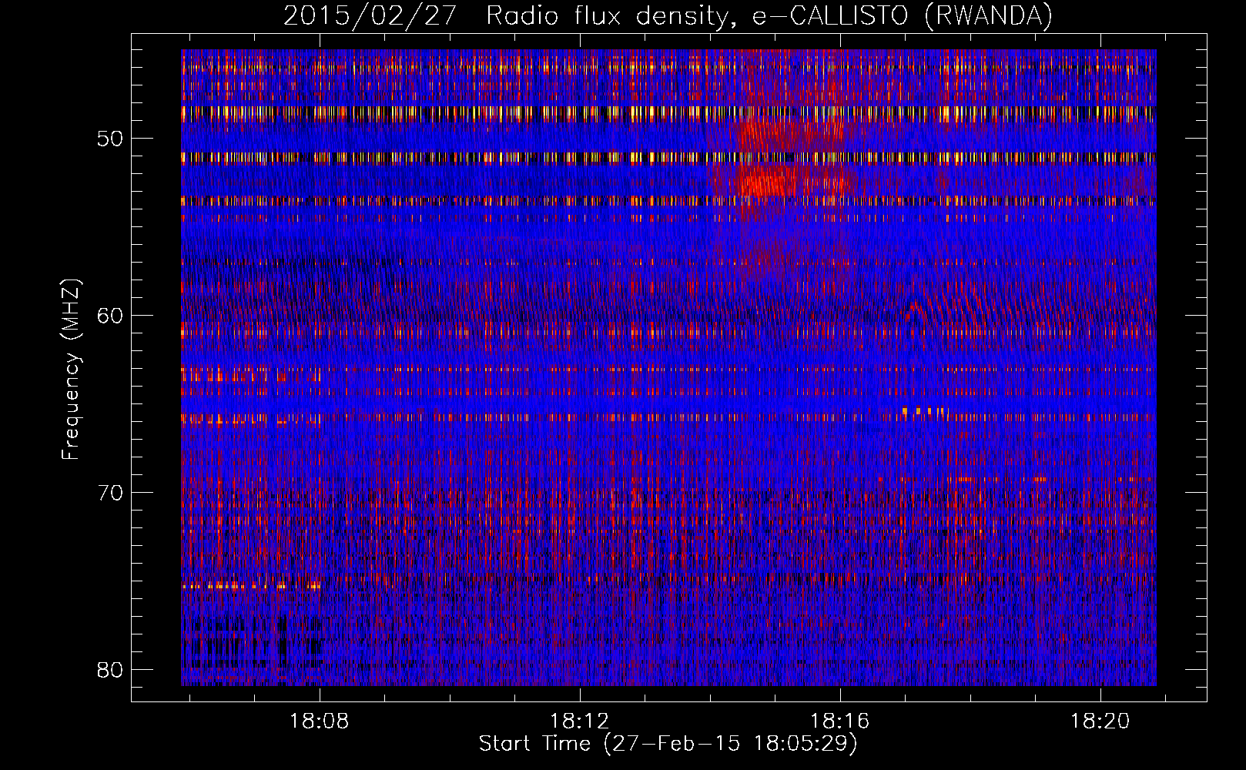Click the 18:20 time tick label
This screenshot has width=1246, height=770.
1100,721
